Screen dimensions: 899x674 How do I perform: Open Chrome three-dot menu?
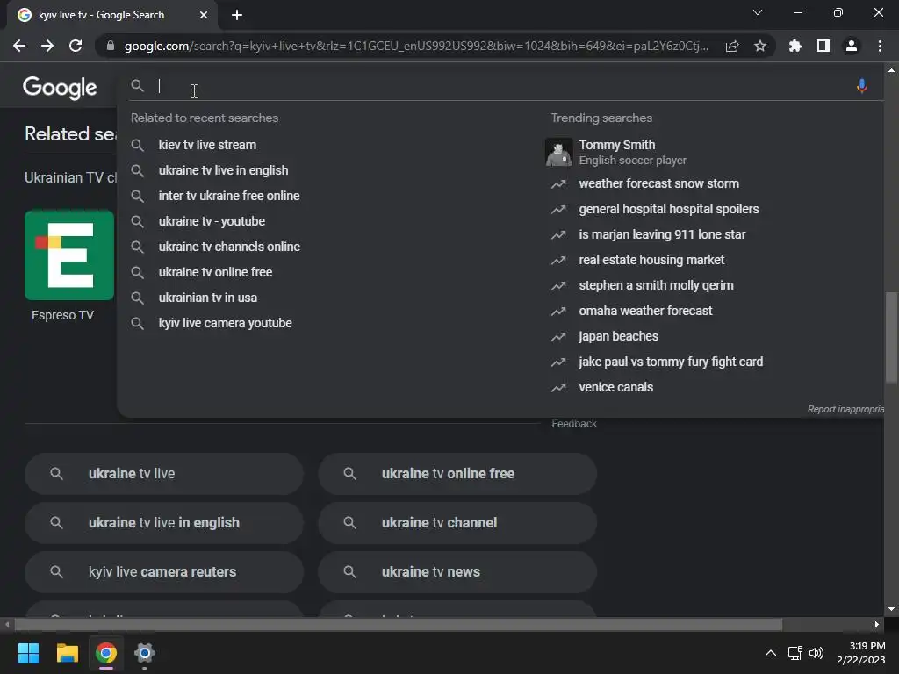pos(880,46)
